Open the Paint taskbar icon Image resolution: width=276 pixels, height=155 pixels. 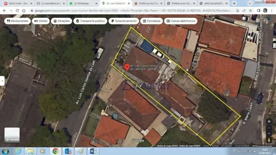click(80, 151)
